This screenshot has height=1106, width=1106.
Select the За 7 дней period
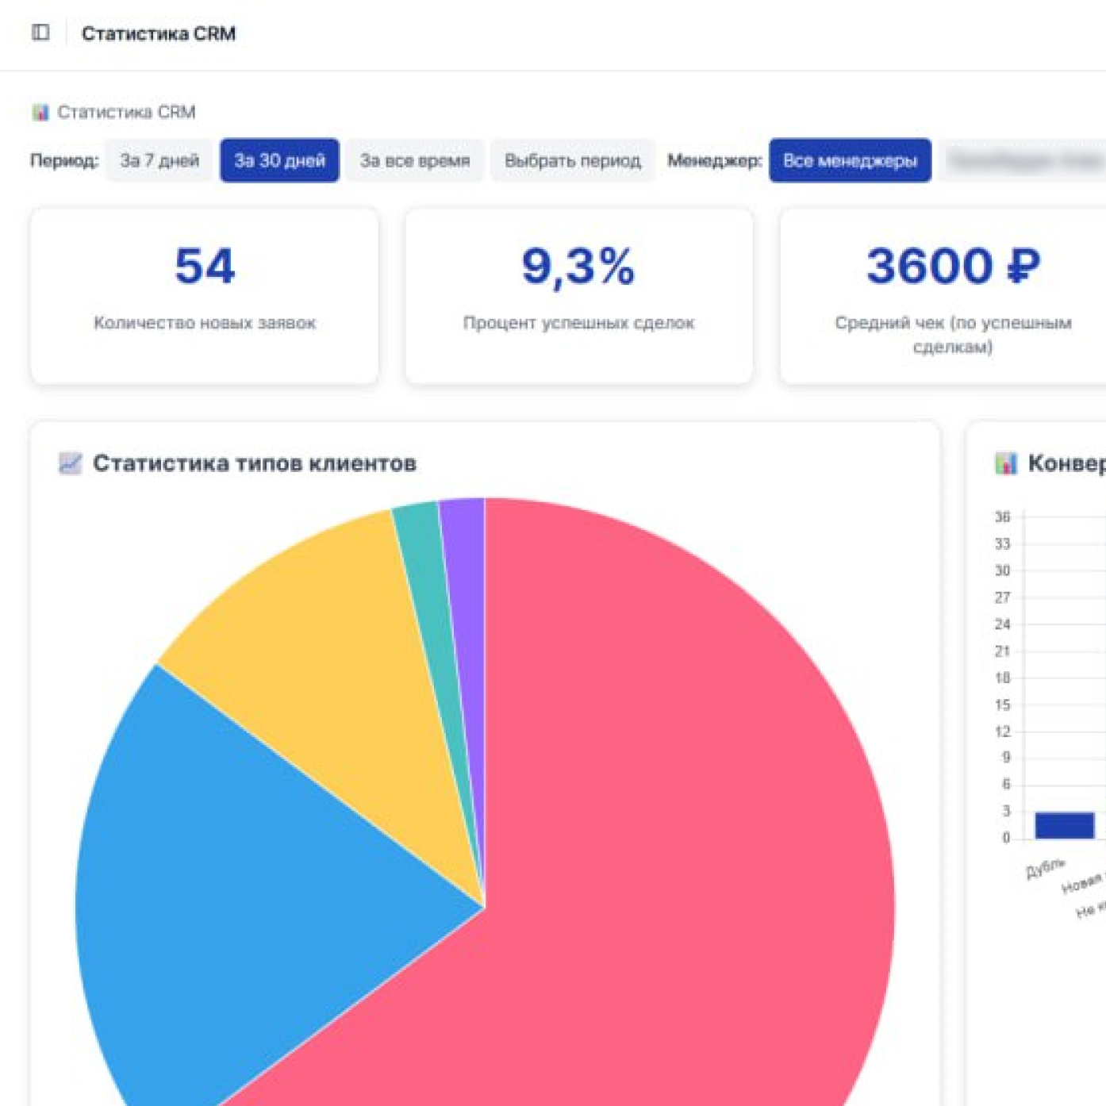click(x=159, y=160)
